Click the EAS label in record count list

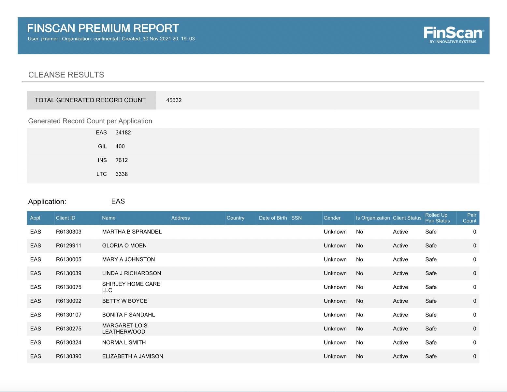click(x=101, y=133)
